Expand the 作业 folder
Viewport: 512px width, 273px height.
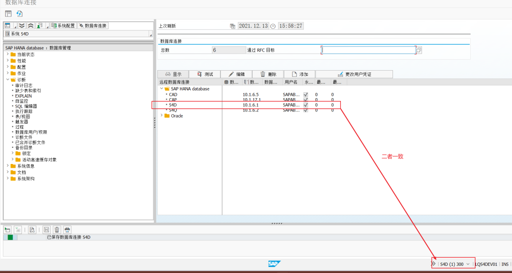(8, 73)
